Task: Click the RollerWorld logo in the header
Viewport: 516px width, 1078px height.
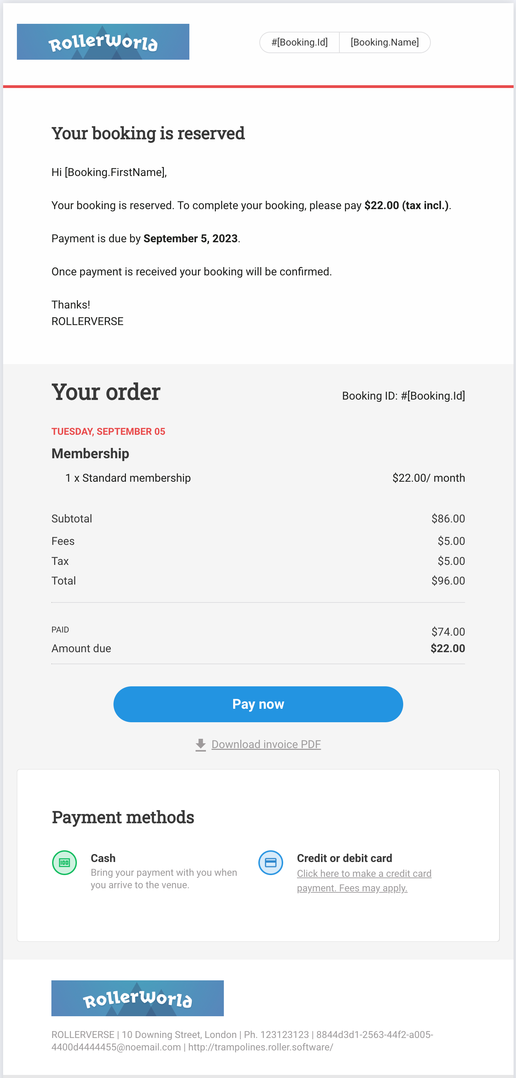Action: [103, 42]
